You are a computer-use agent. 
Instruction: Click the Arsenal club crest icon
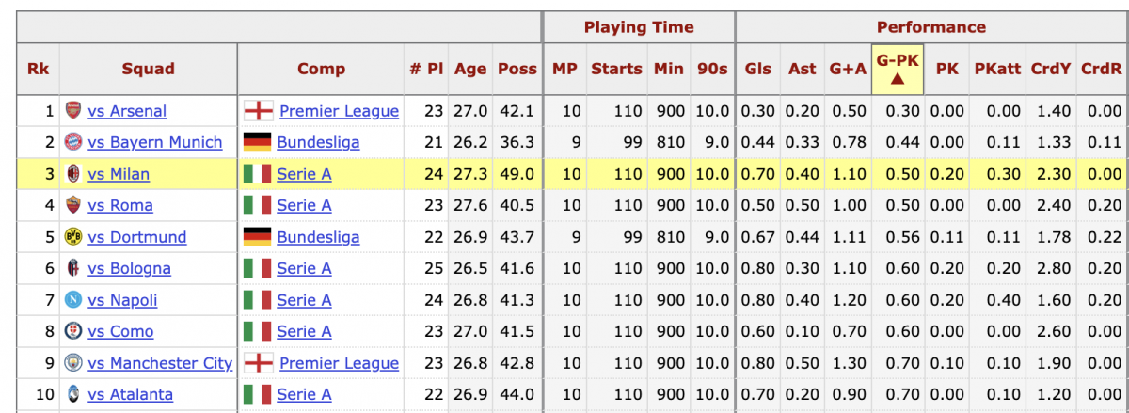click(x=73, y=111)
